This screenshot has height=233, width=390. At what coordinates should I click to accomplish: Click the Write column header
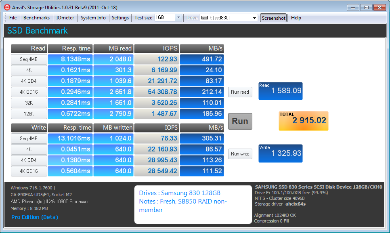(29, 128)
